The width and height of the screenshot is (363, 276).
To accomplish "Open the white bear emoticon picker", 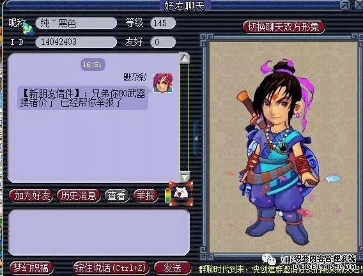I will click(181, 194).
